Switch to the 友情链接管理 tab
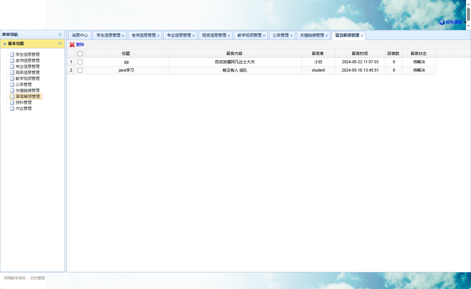Image resolution: width=471 pixels, height=289 pixels. pos(311,35)
